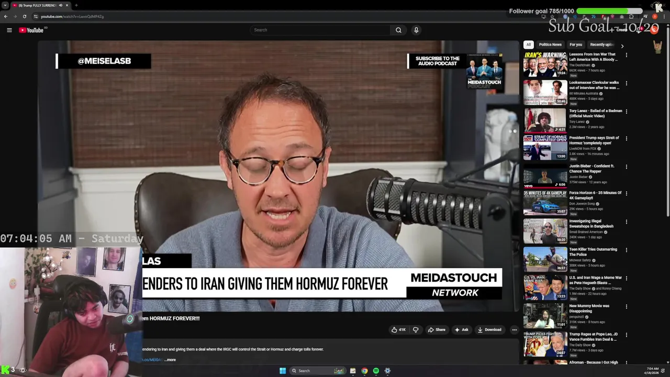Viewport: 670px width, 377px height.
Task: Open a new browser tab with plus
Action: (x=76, y=5)
